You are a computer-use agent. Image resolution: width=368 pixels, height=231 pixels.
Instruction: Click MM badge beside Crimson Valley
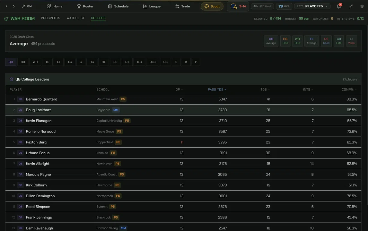pos(123,228)
